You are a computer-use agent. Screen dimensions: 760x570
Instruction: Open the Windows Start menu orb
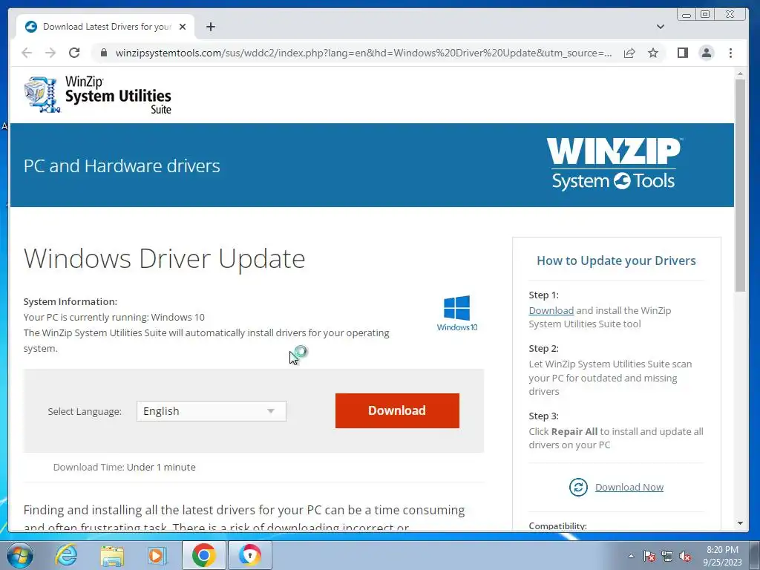(19, 555)
